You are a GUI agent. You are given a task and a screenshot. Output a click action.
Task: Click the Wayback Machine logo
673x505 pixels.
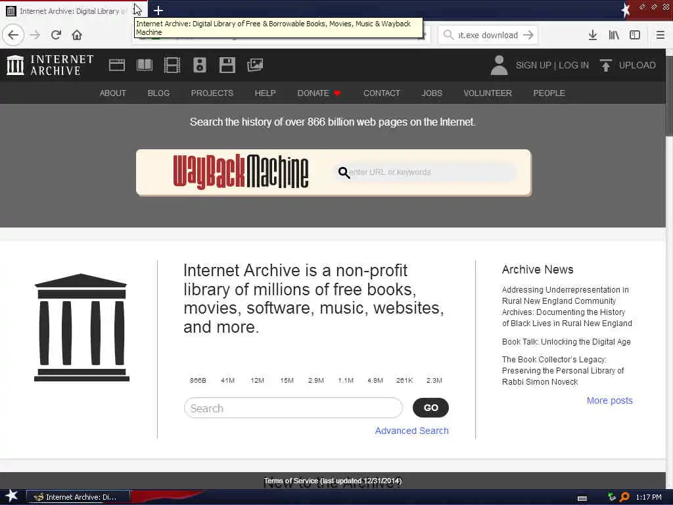(241, 172)
